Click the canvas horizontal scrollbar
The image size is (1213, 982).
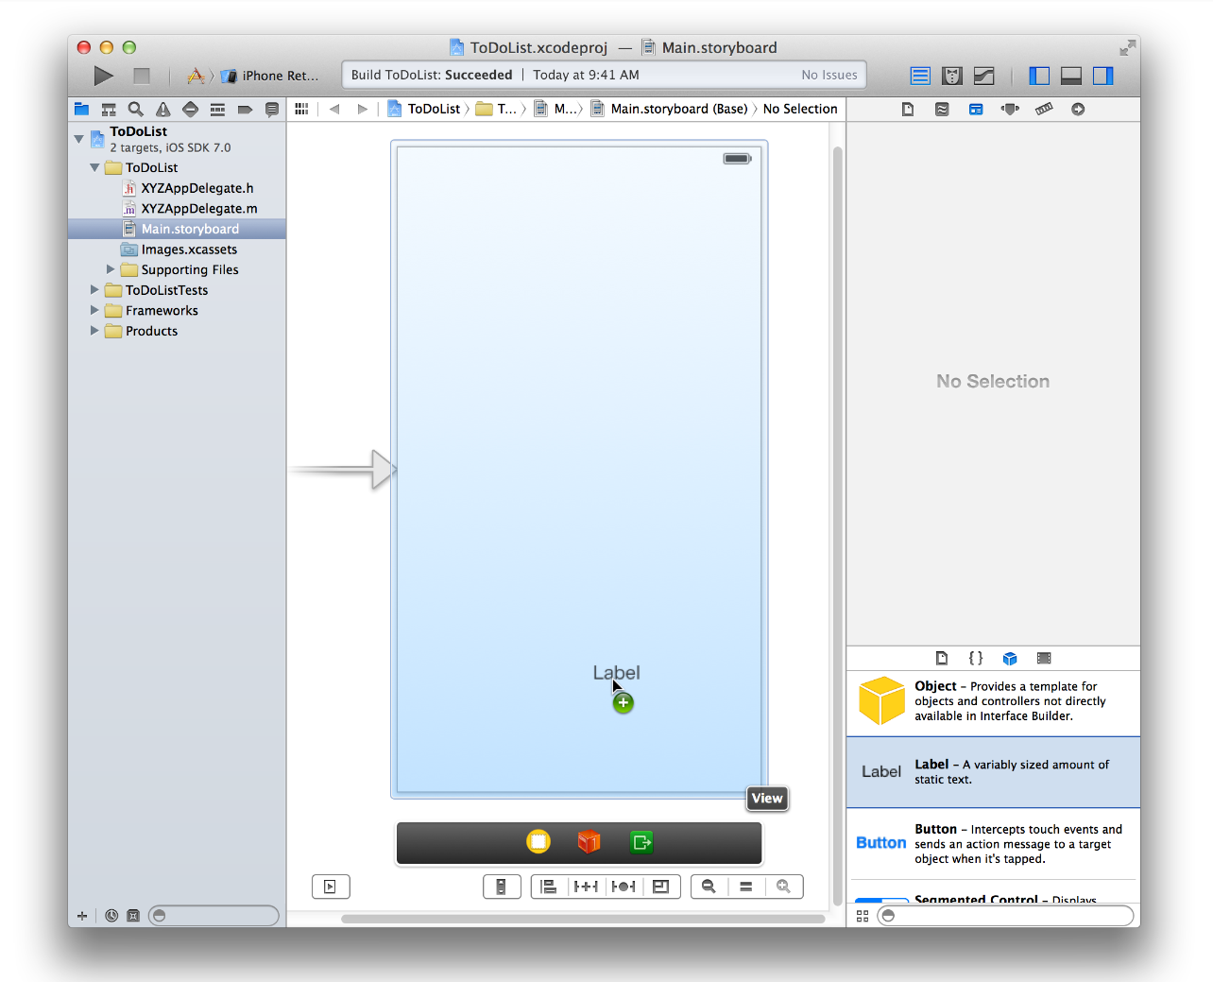pos(583,919)
